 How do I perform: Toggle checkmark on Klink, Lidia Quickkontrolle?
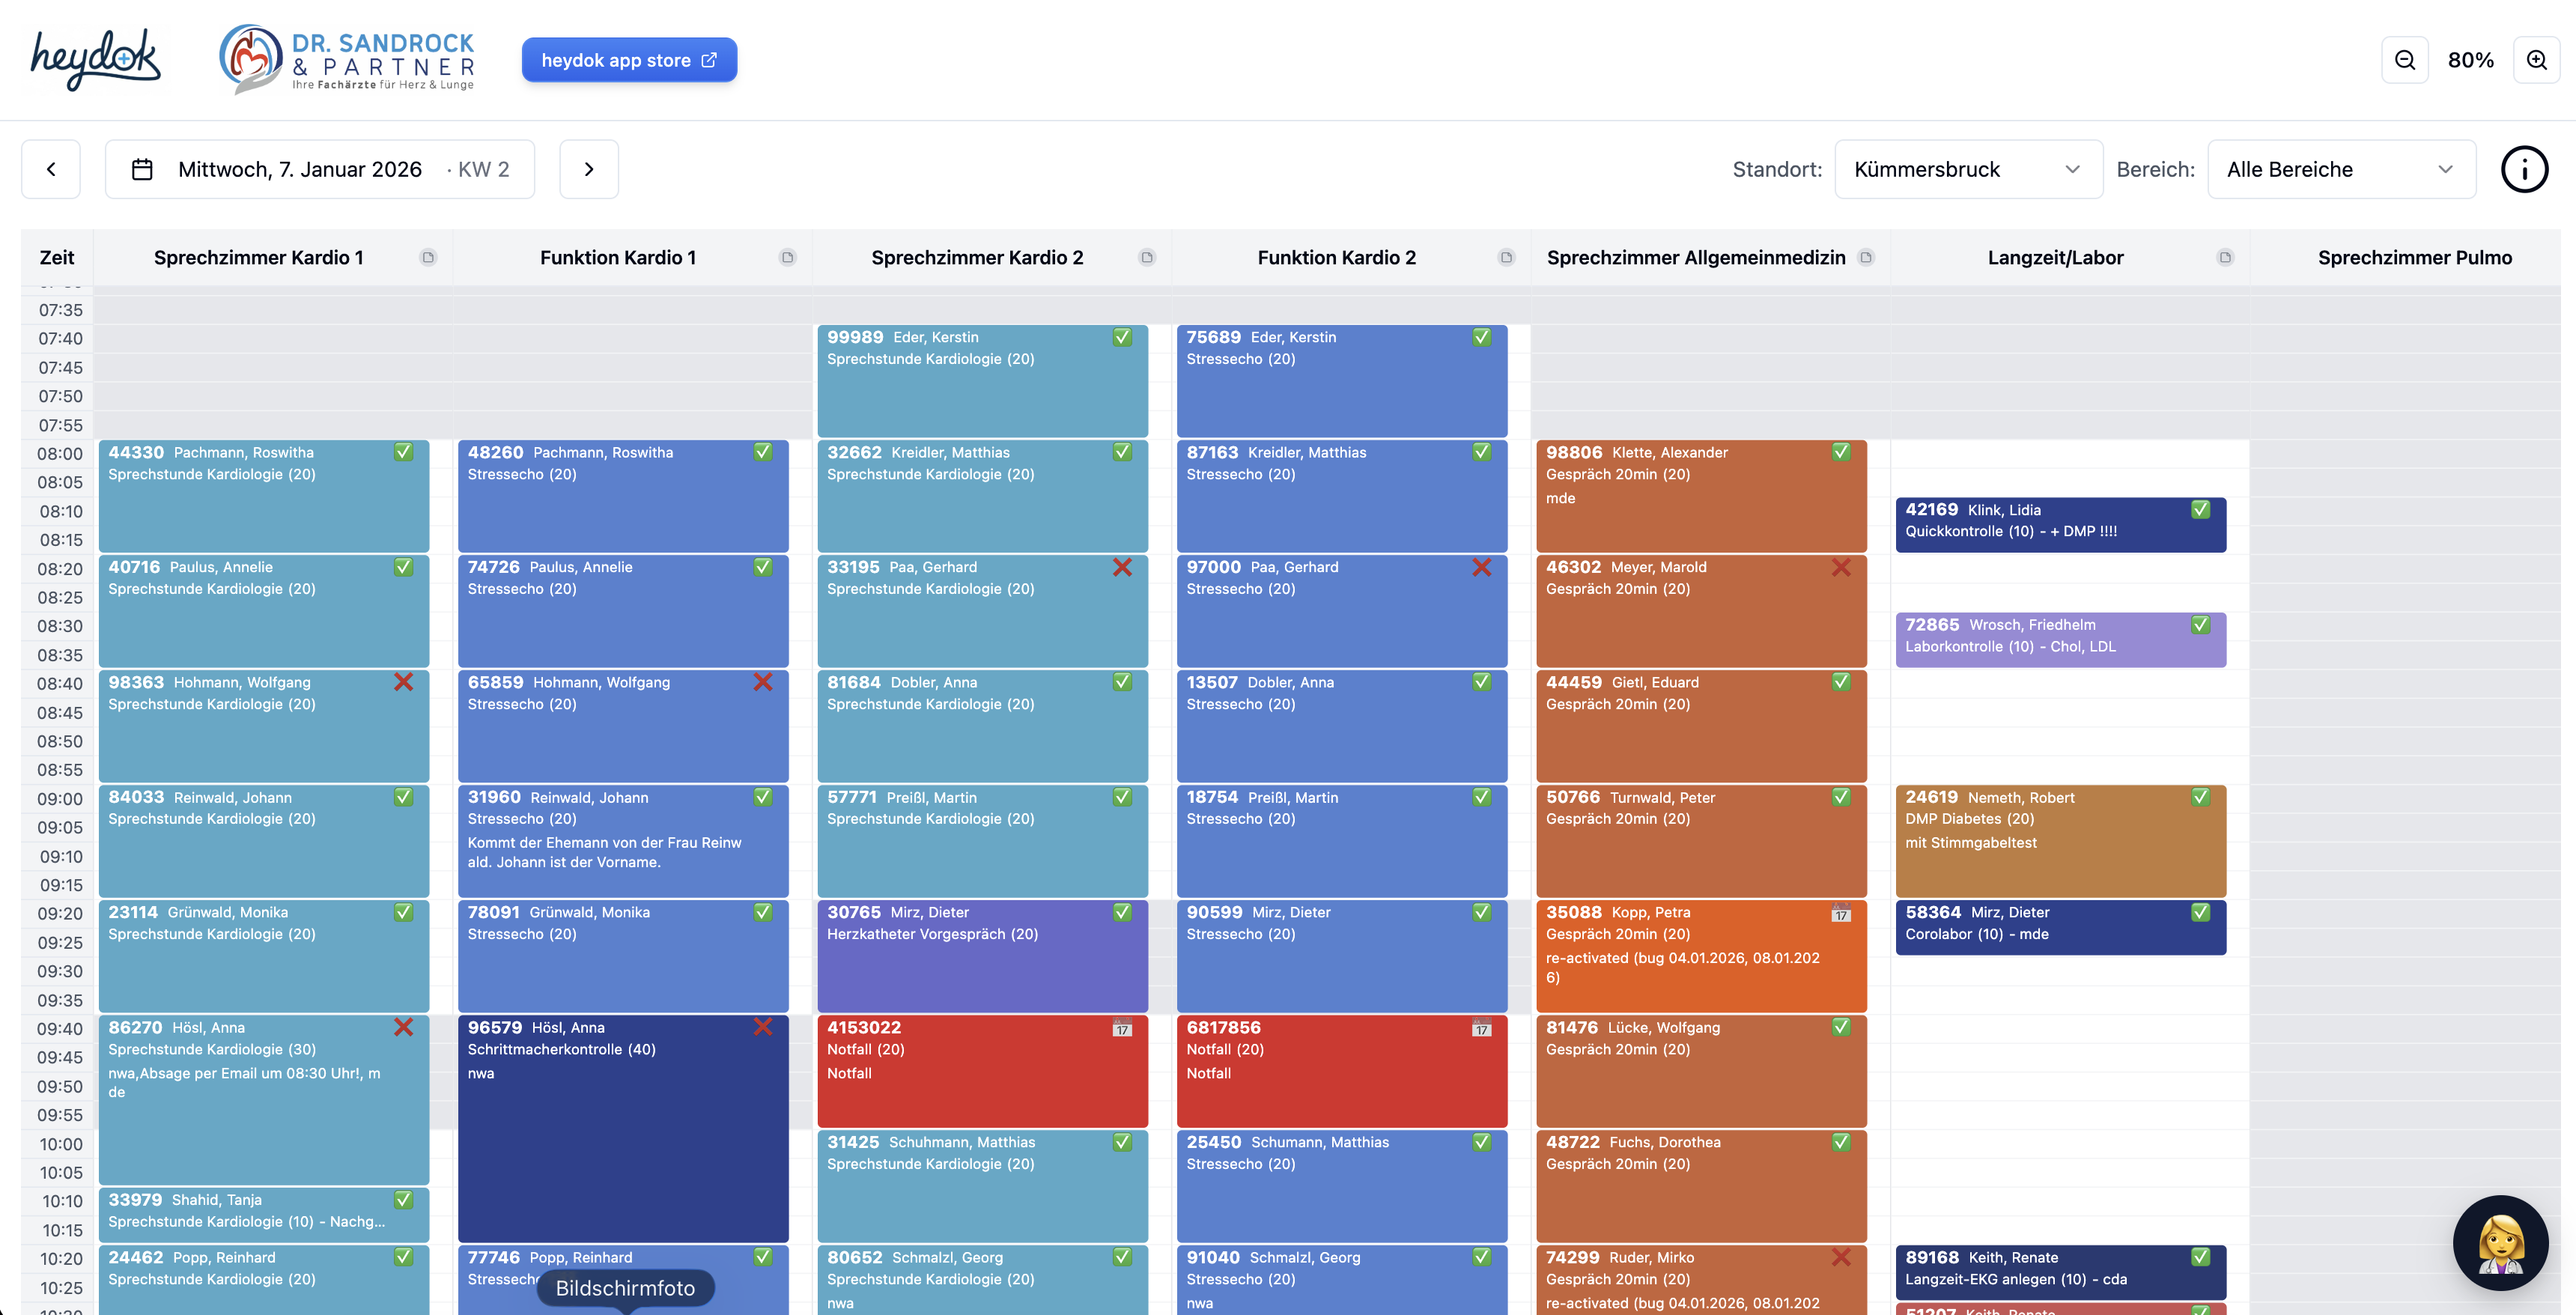tap(2200, 509)
